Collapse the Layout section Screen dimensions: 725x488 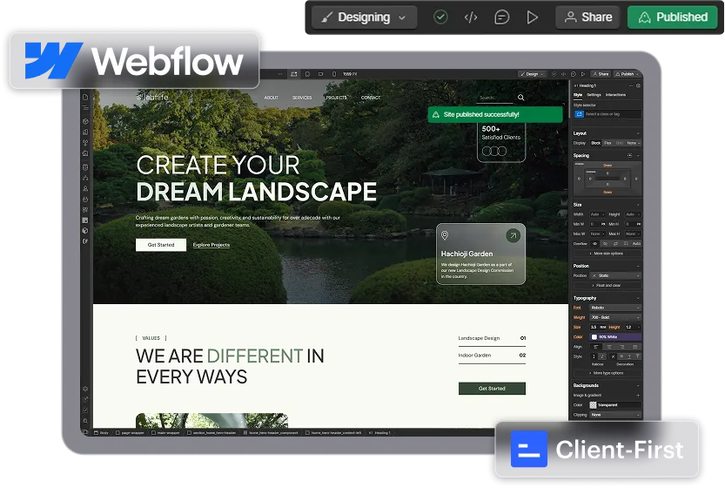click(638, 133)
